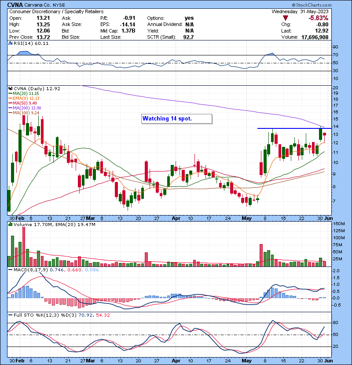The image size is (352, 365).
Task: Select the High value 13.25
Action: tap(43, 24)
